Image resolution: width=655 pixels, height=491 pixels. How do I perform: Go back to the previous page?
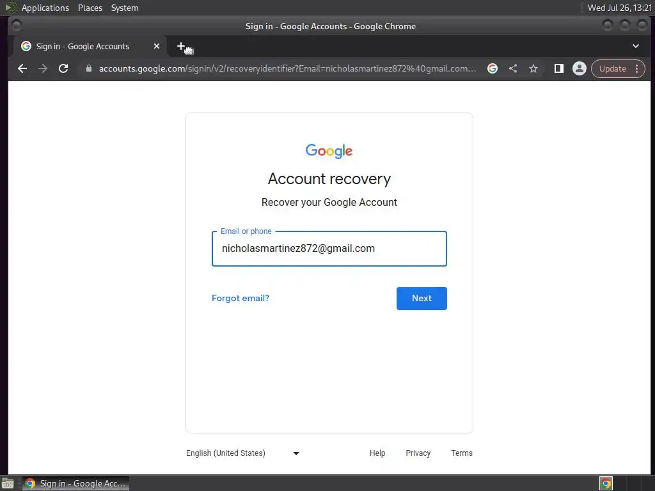pos(22,68)
